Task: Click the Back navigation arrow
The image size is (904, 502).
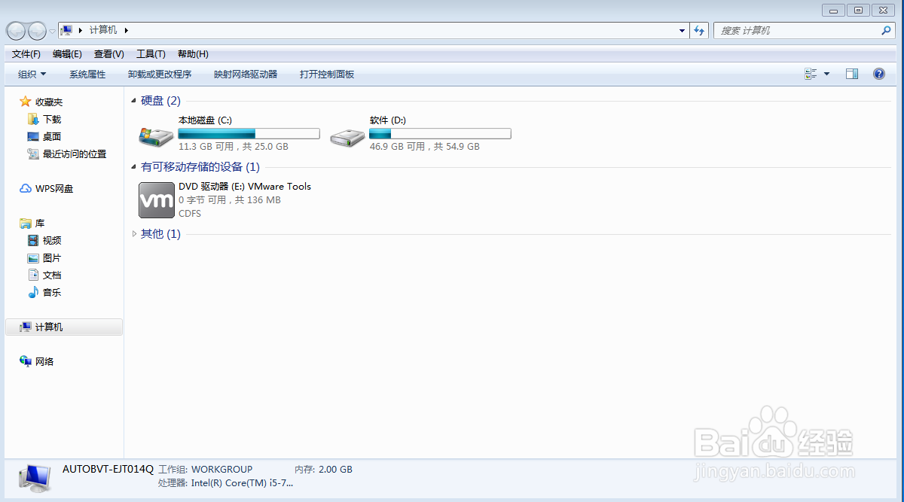Action: (x=16, y=31)
